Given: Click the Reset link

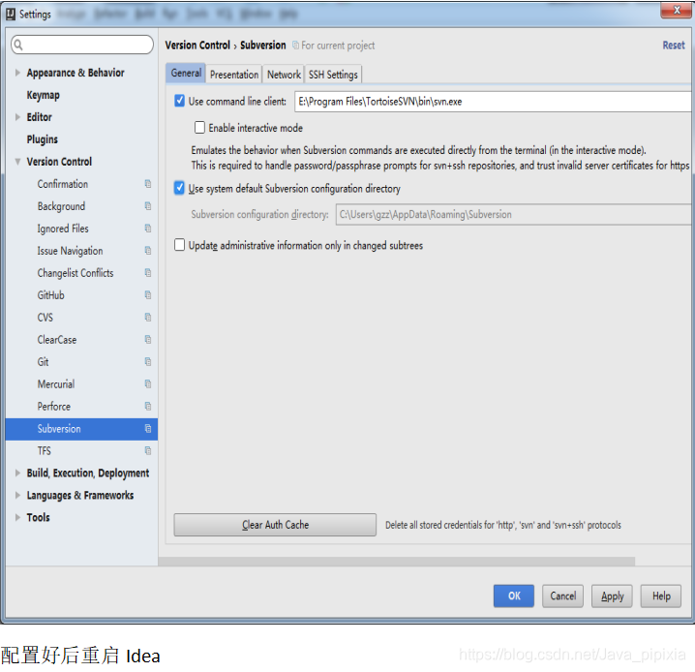Looking at the screenshot, I should [674, 46].
